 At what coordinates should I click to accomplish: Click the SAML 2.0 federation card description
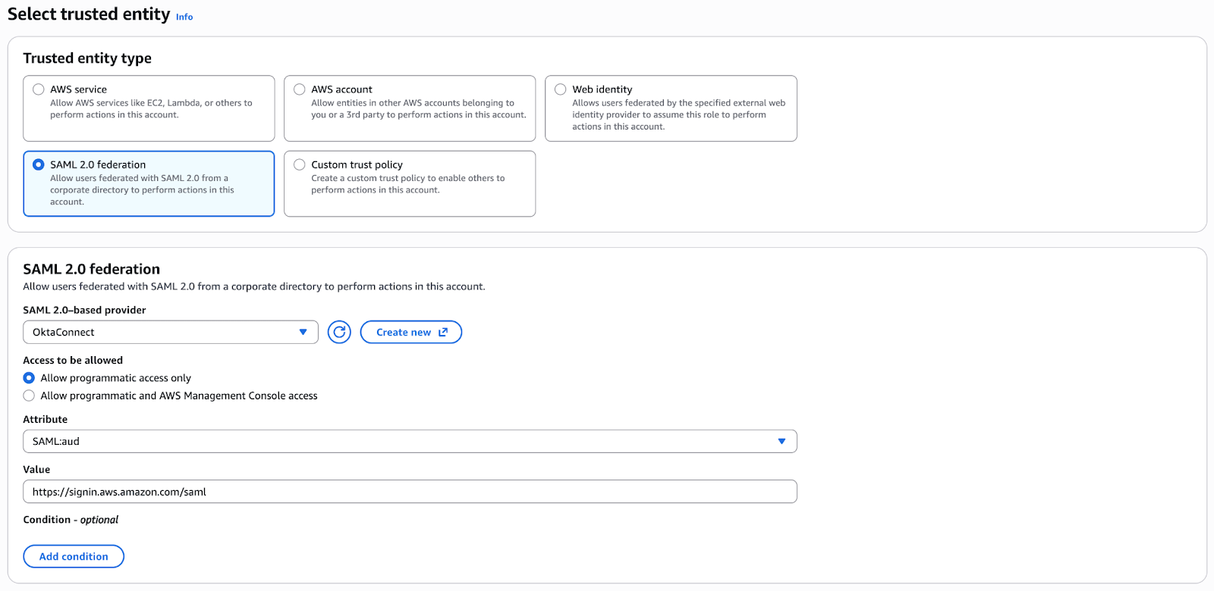142,190
